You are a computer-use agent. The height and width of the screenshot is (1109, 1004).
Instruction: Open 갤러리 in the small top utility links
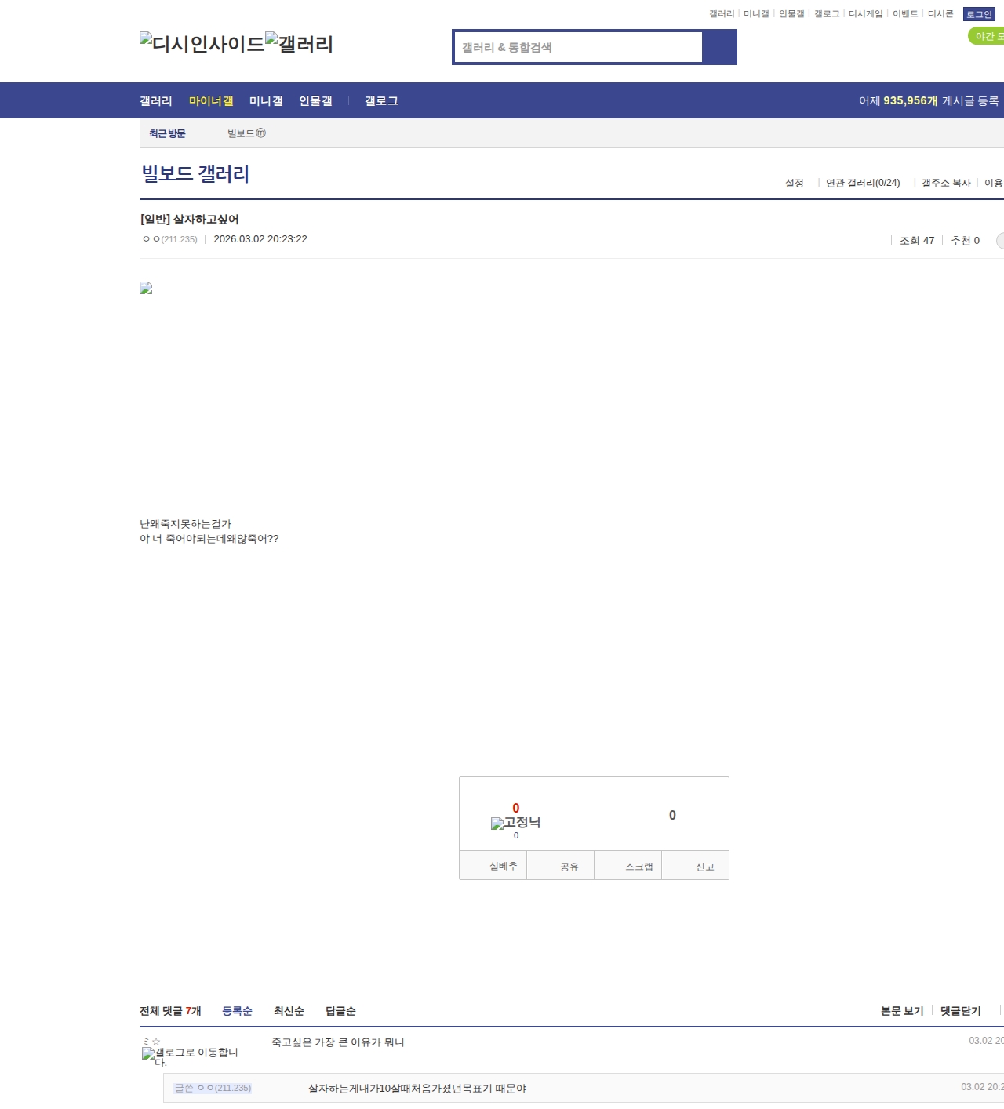[x=722, y=14]
